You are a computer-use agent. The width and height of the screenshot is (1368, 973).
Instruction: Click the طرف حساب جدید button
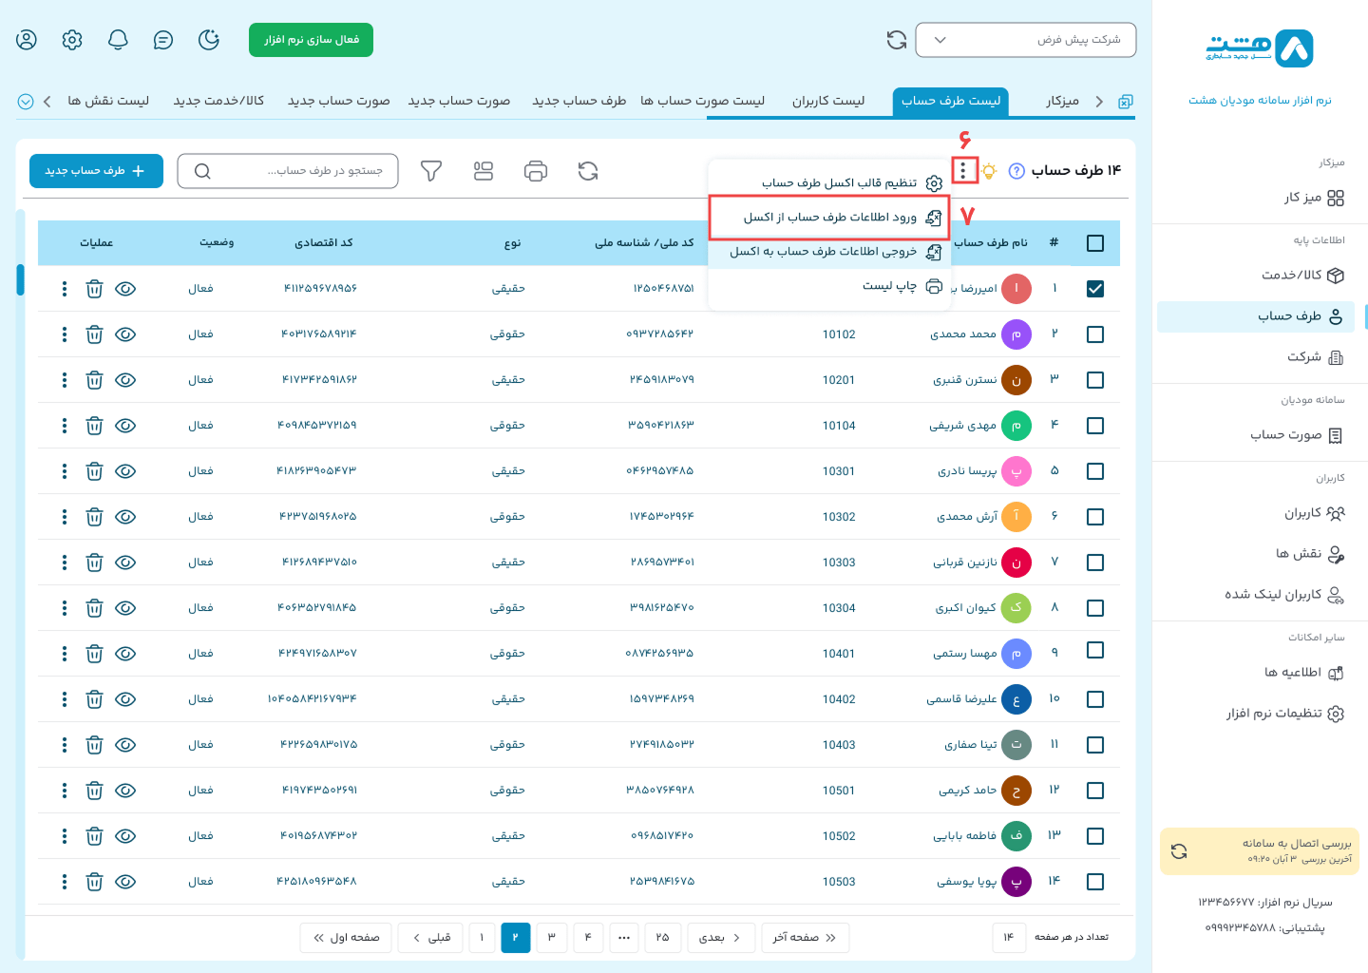pos(96,171)
